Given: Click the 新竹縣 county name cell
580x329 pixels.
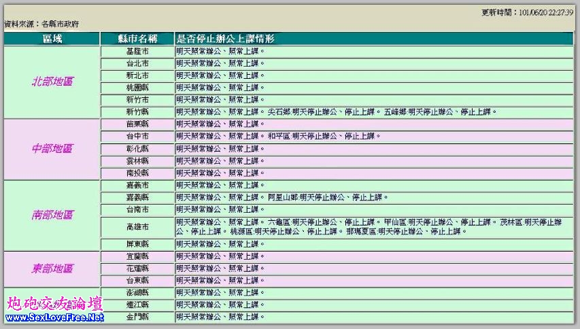Looking at the screenshot, I should [x=137, y=111].
